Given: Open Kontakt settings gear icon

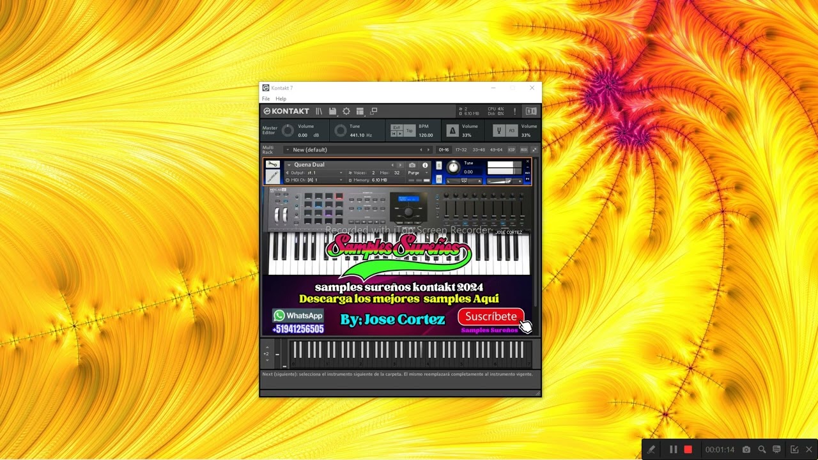Looking at the screenshot, I should (x=346, y=111).
